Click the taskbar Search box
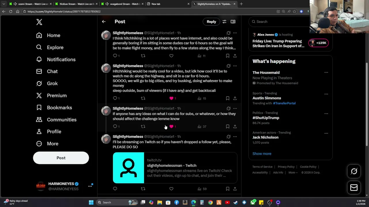This screenshot has height=207, width=369. click(x=117, y=202)
